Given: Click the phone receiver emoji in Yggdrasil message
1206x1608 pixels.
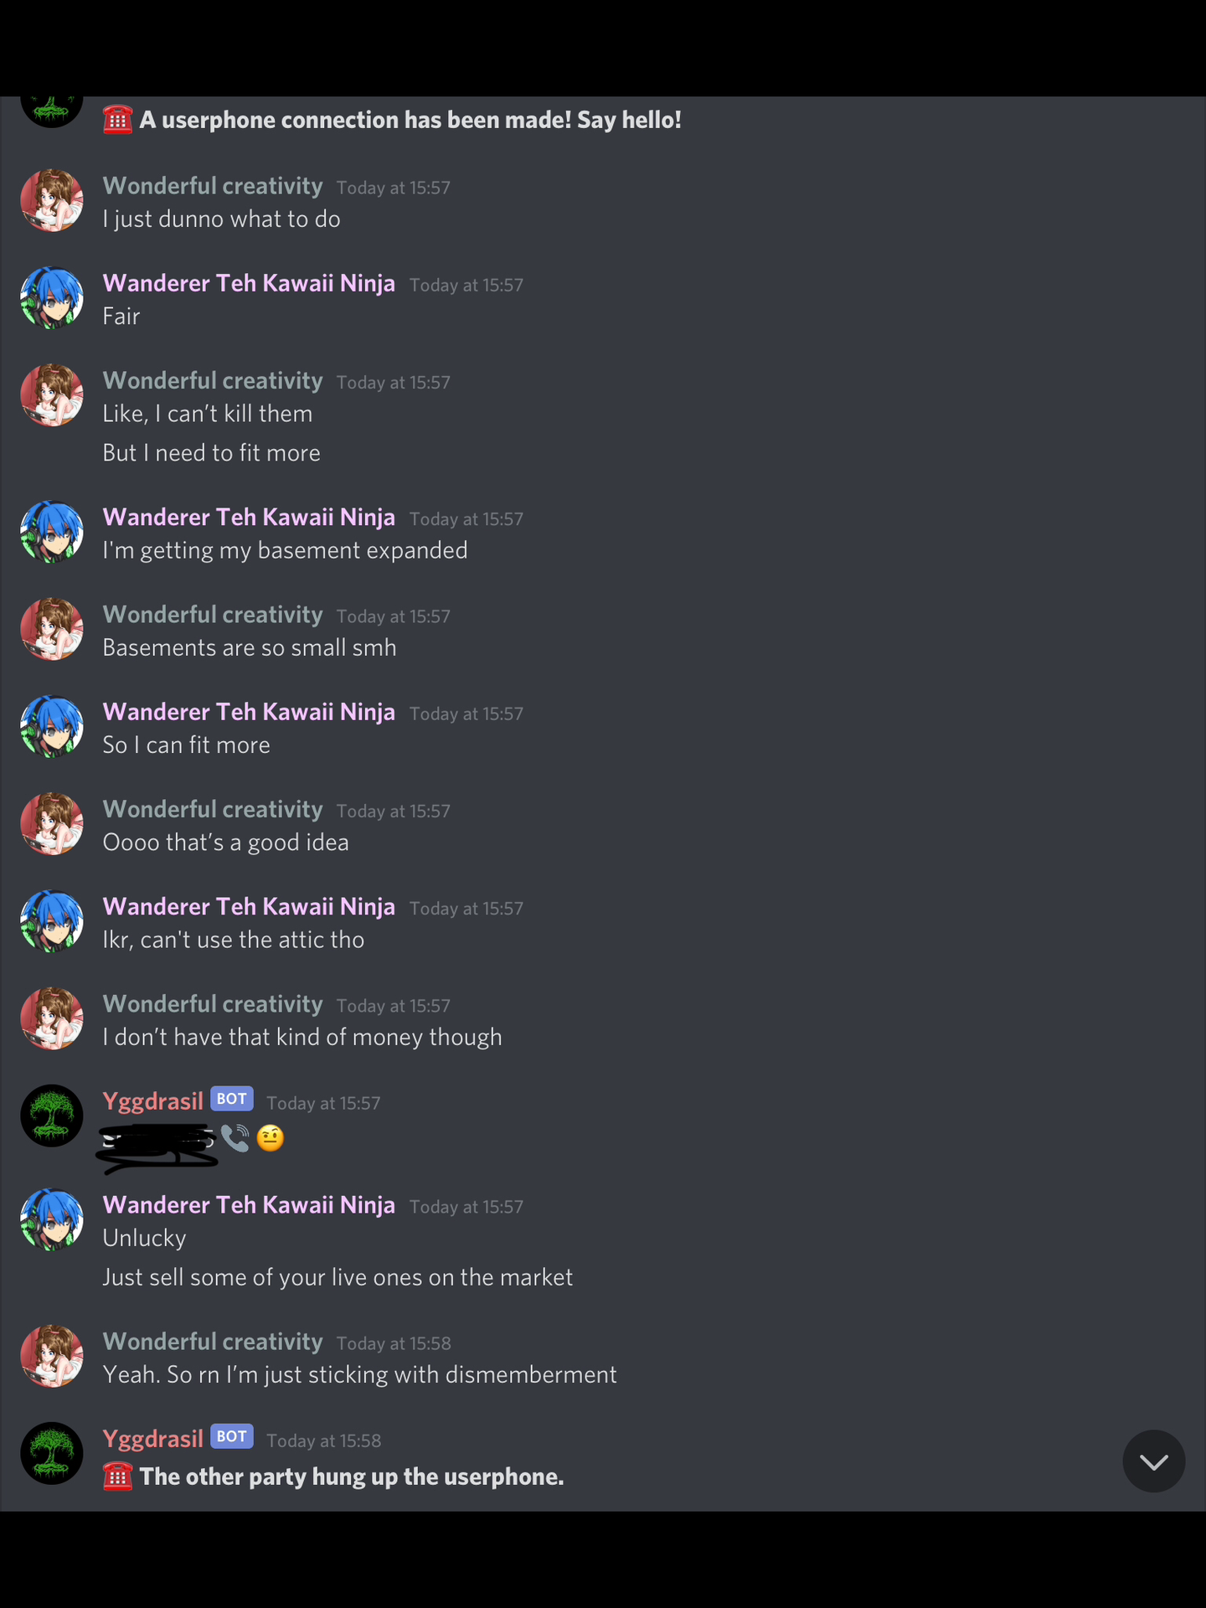Looking at the screenshot, I should coord(235,1137).
